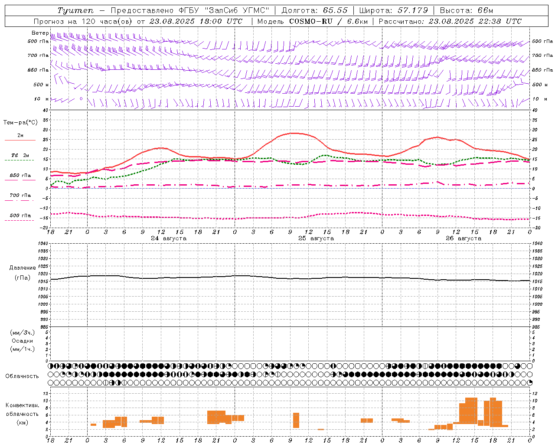The height and width of the screenshot is (444, 555).
Task: Click the red 2м temperature legend line
Action: click(20, 140)
